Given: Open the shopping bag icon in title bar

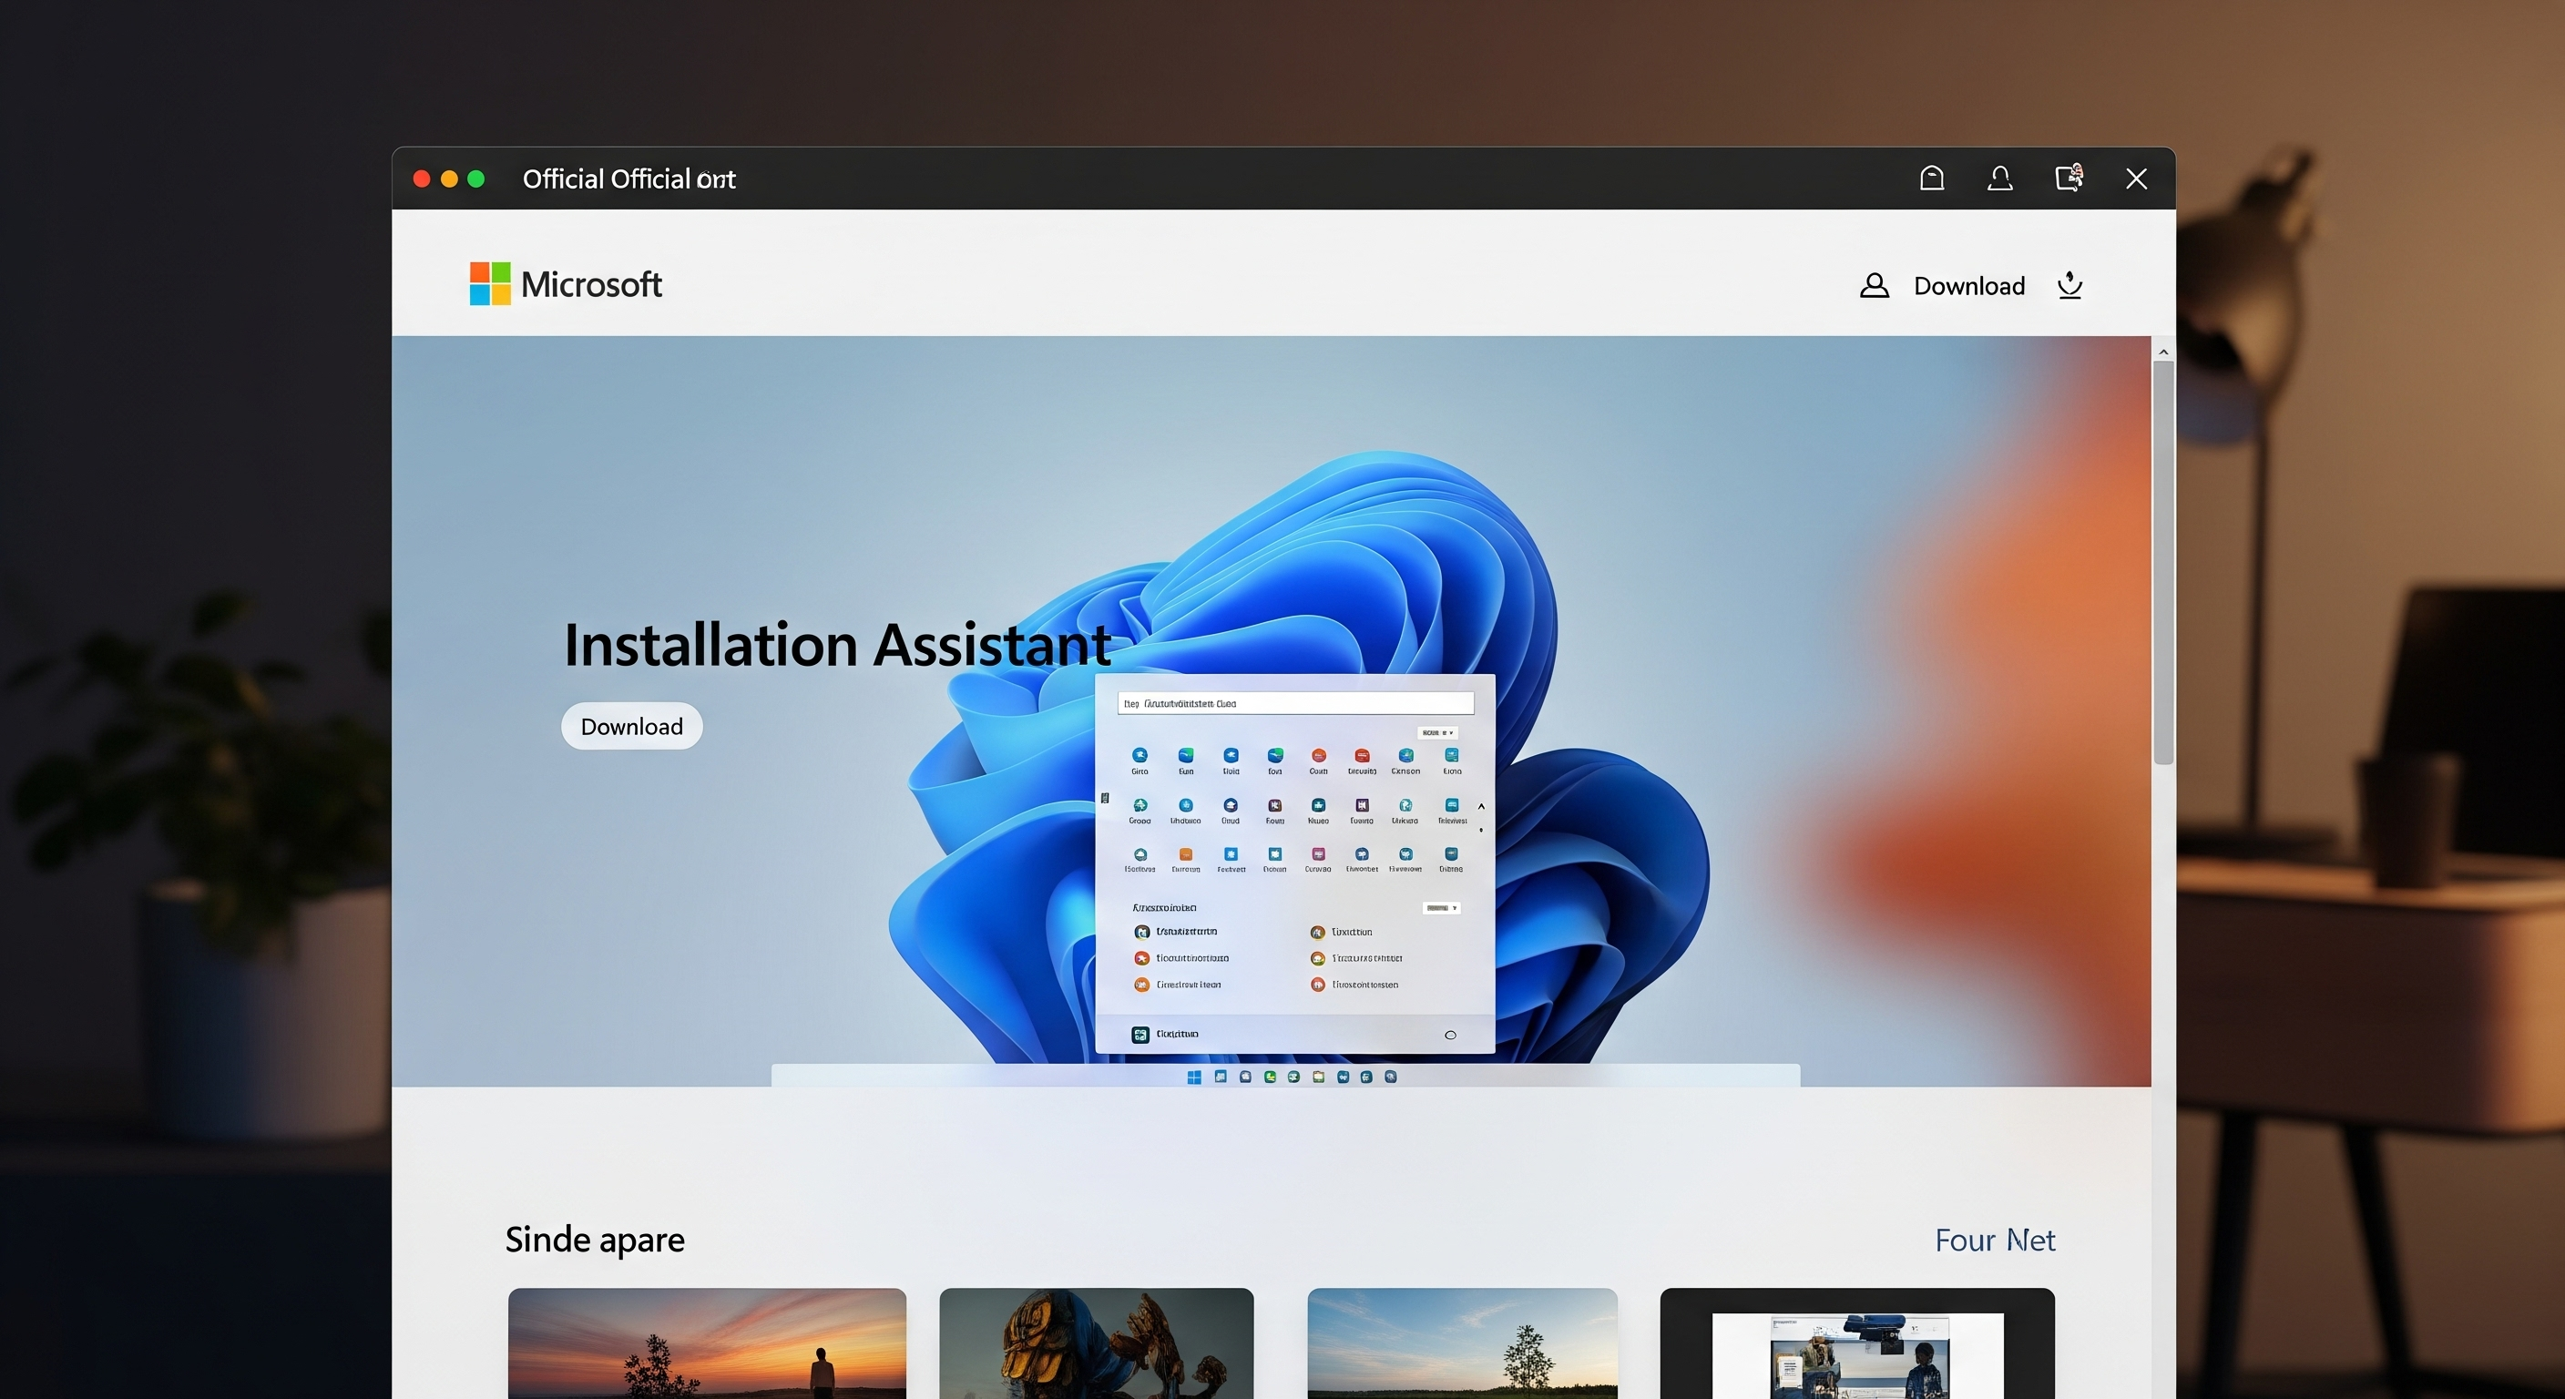Looking at the screenshot, I should (1932, 179).
